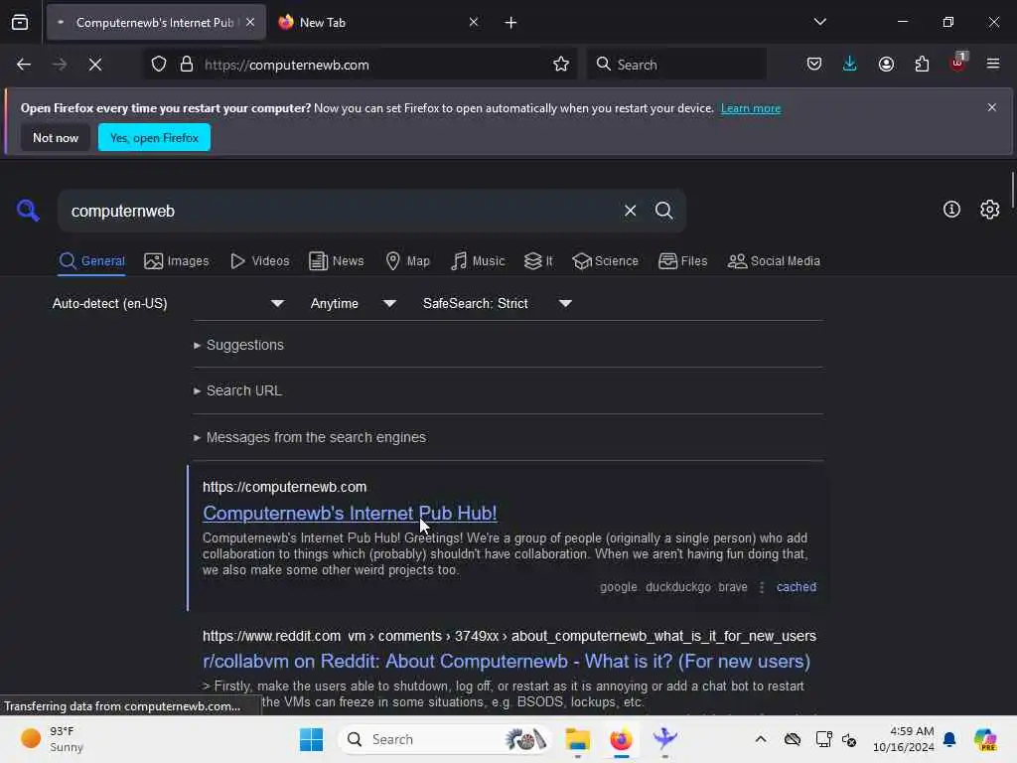Click Firefox icon in taskbar
This screenshot has height=763, width=1017.
(621, 739)
